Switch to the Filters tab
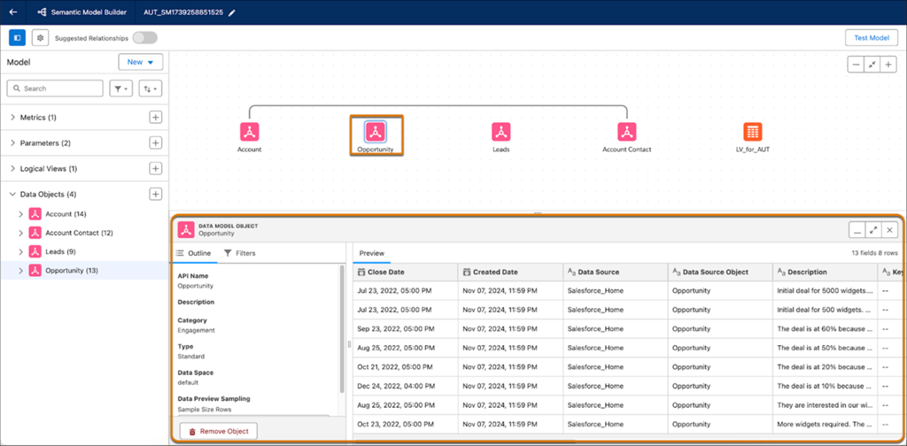907x446 pixels. 239,253
